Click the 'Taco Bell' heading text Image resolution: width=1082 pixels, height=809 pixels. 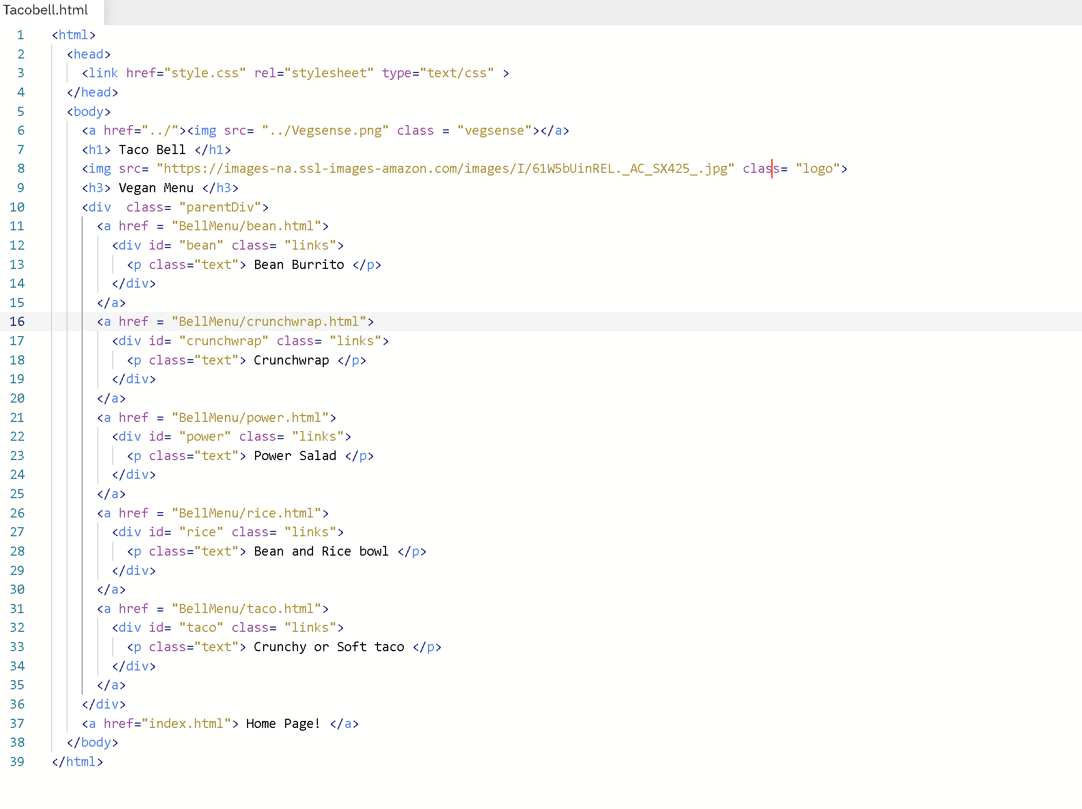152,150
